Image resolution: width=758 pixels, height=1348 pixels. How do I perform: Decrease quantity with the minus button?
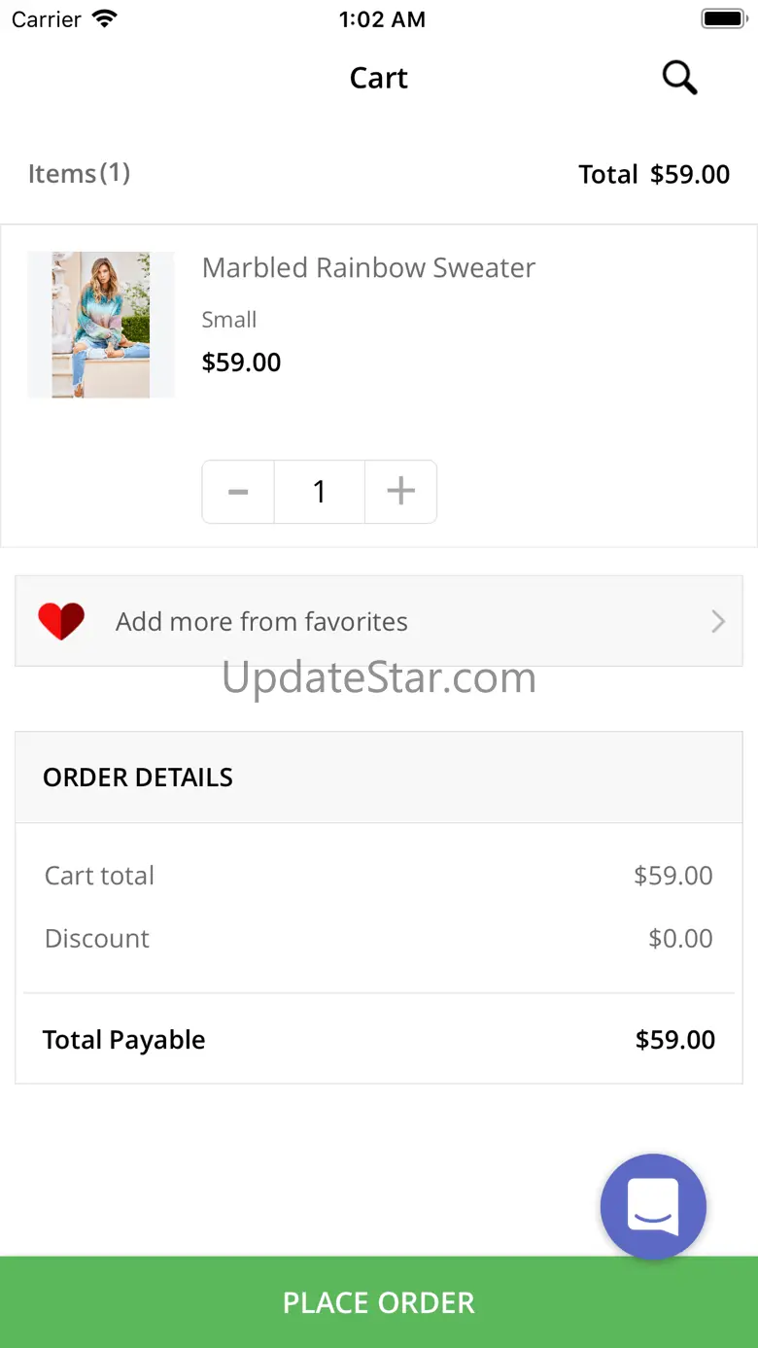(x=238, y=492)
